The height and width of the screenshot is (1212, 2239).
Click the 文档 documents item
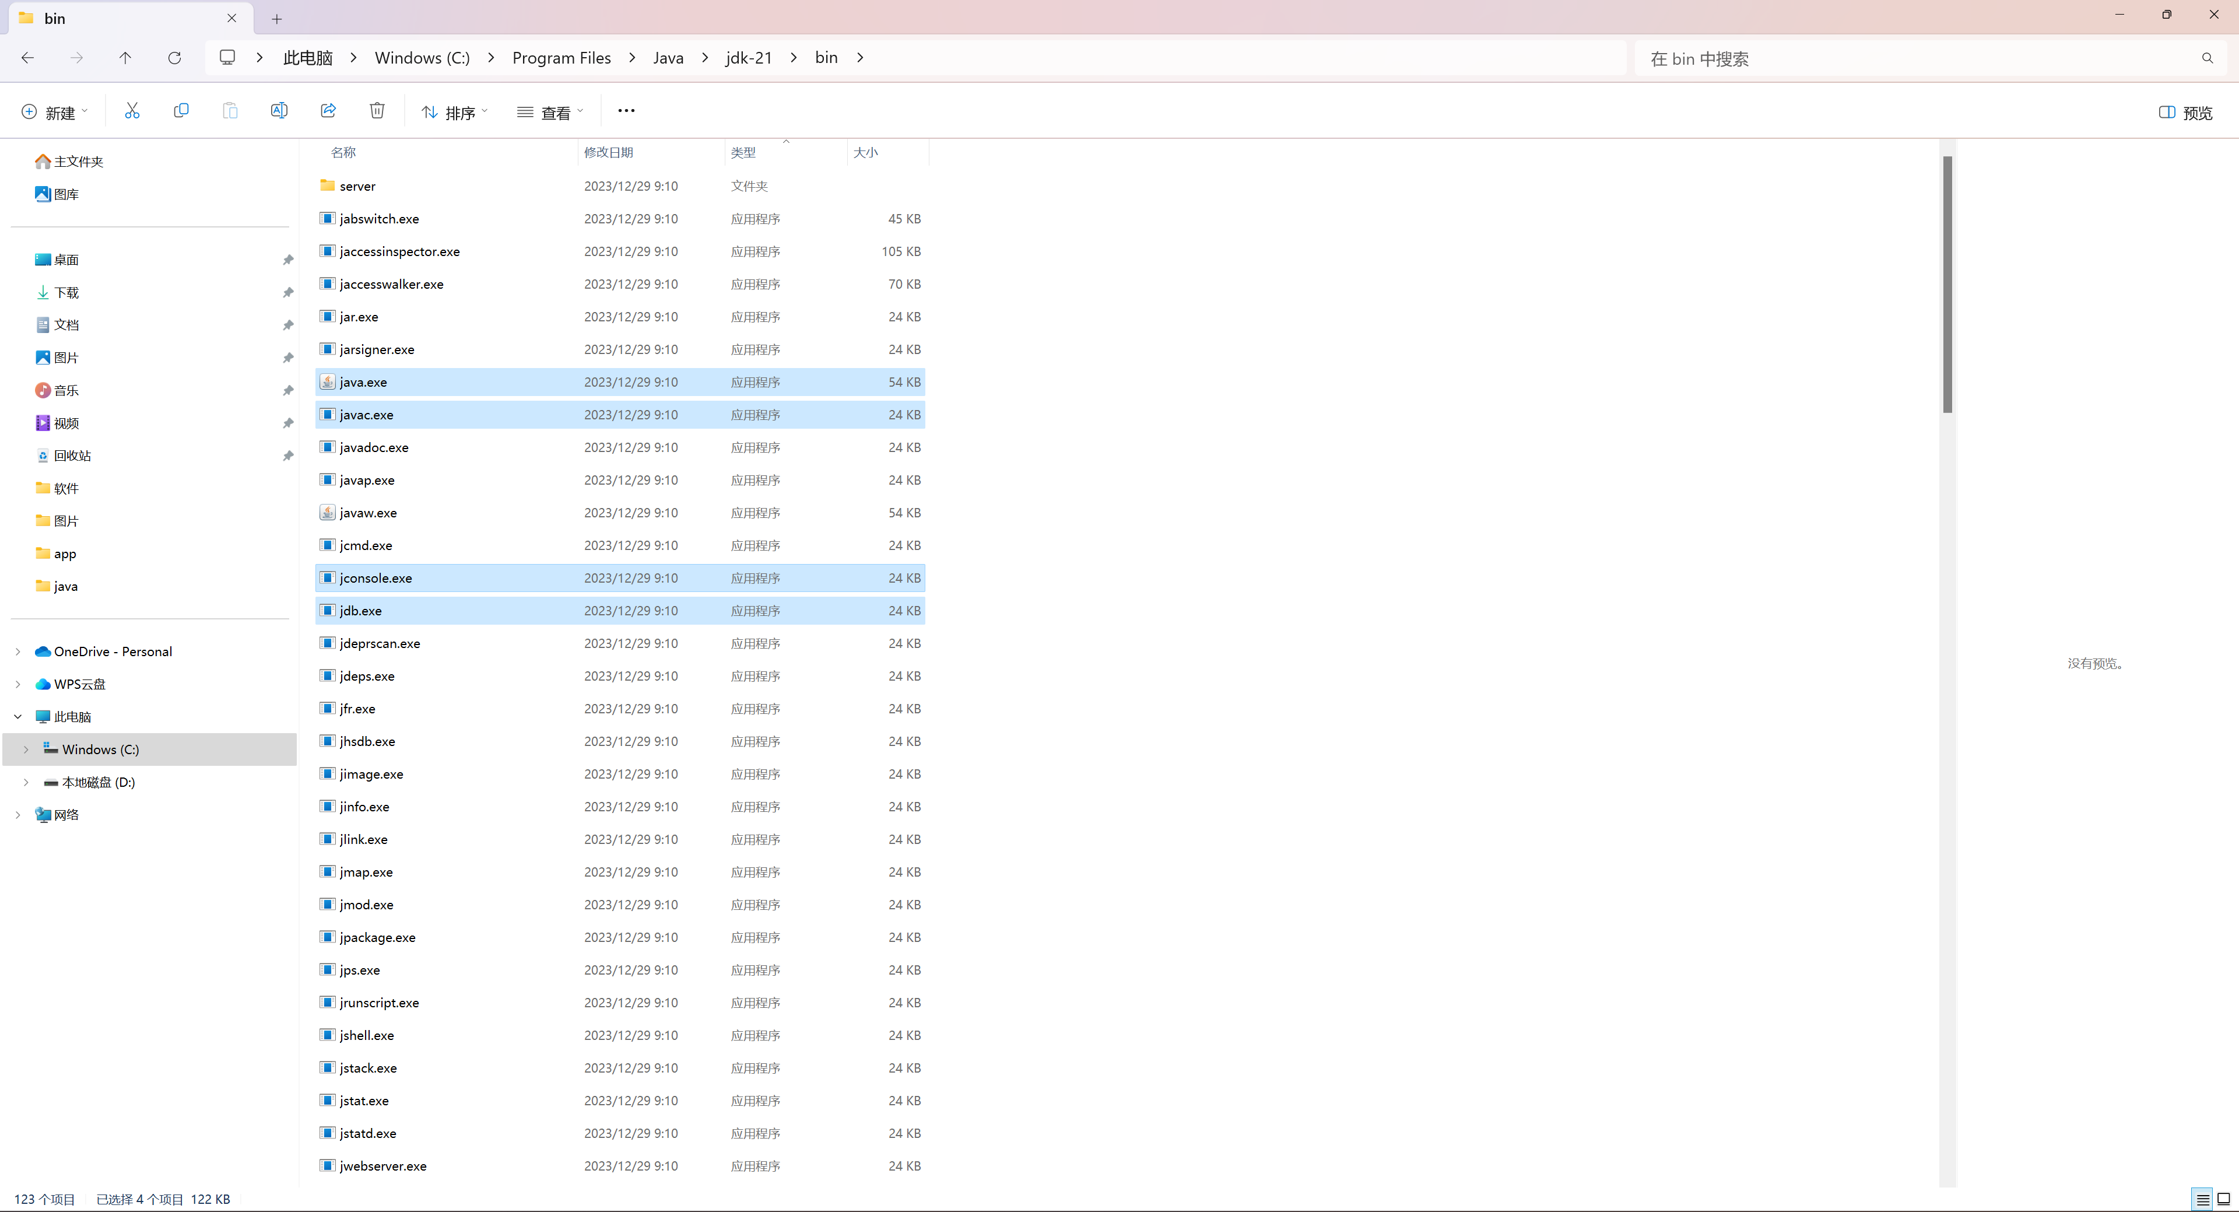[x=57, y=325]
